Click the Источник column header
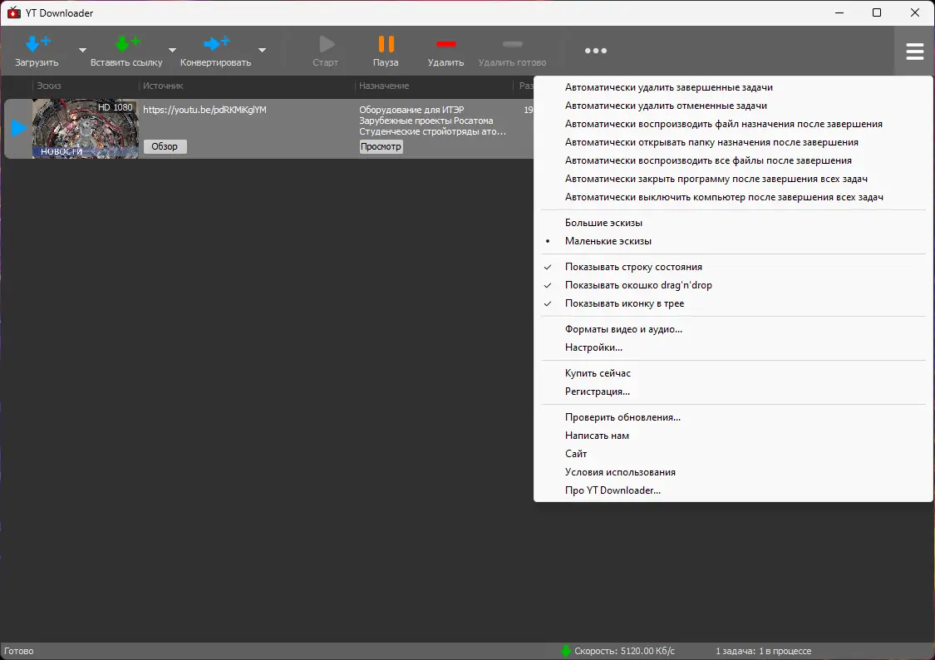The height and width of the screenshot is (660, 935). (x=163, y=86)
